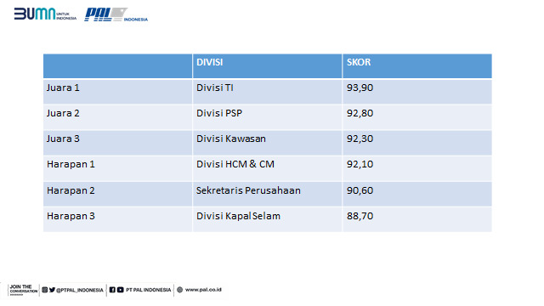This screenshot has height=306, width=544.
Task: Click the globe website icon
Action: 179,290
